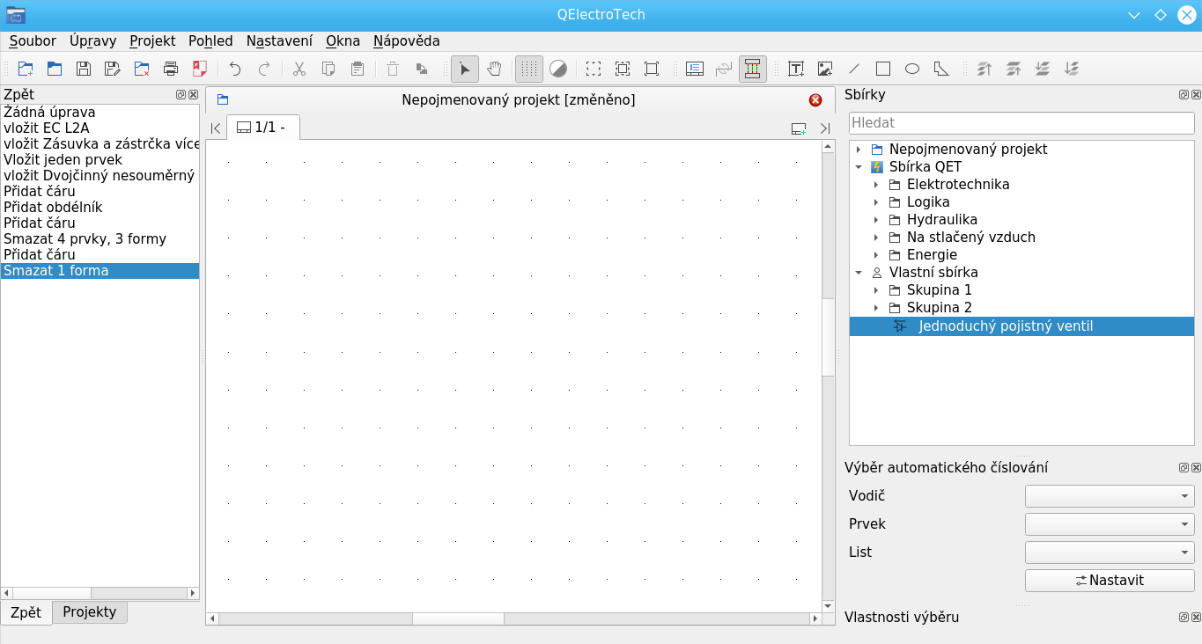
Task: Select the hand pan view tool
Action: click(495, 69)
